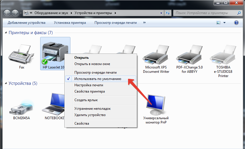
Task: Minimize the window
Action: pyautogui.click(x=218, y=3)
